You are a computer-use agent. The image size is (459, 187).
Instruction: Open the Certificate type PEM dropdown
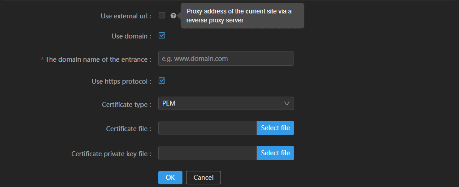coord(226,103)
